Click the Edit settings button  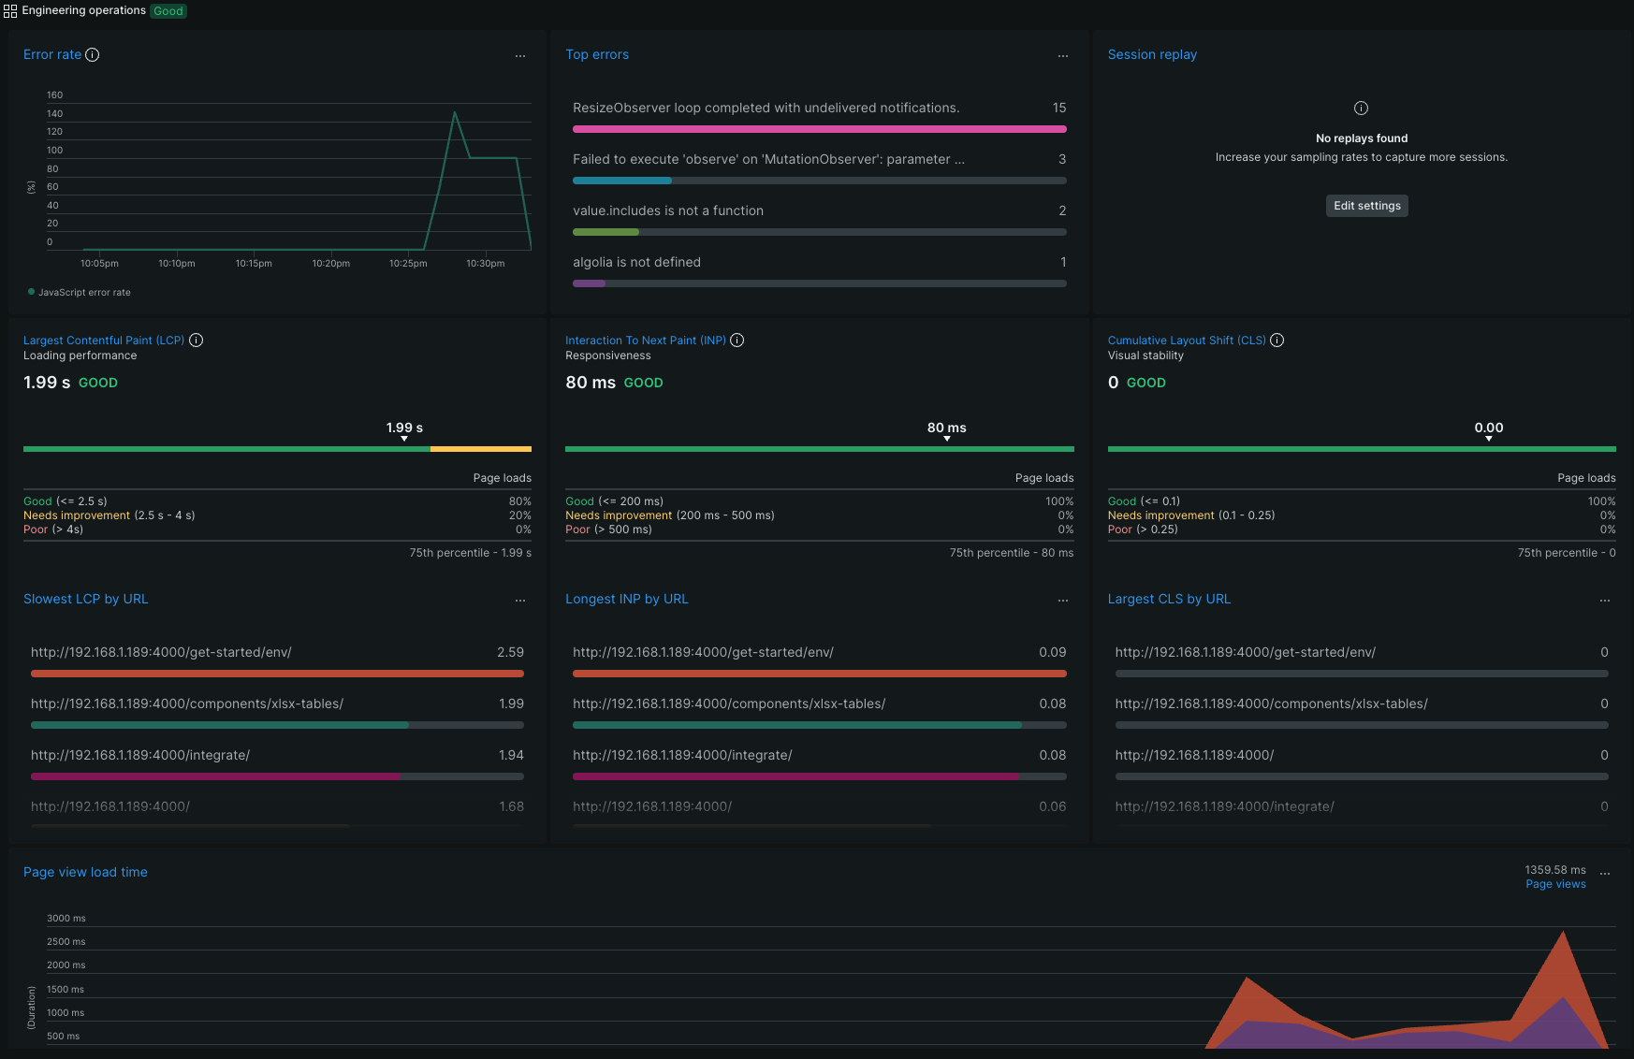click(1366, 206)
